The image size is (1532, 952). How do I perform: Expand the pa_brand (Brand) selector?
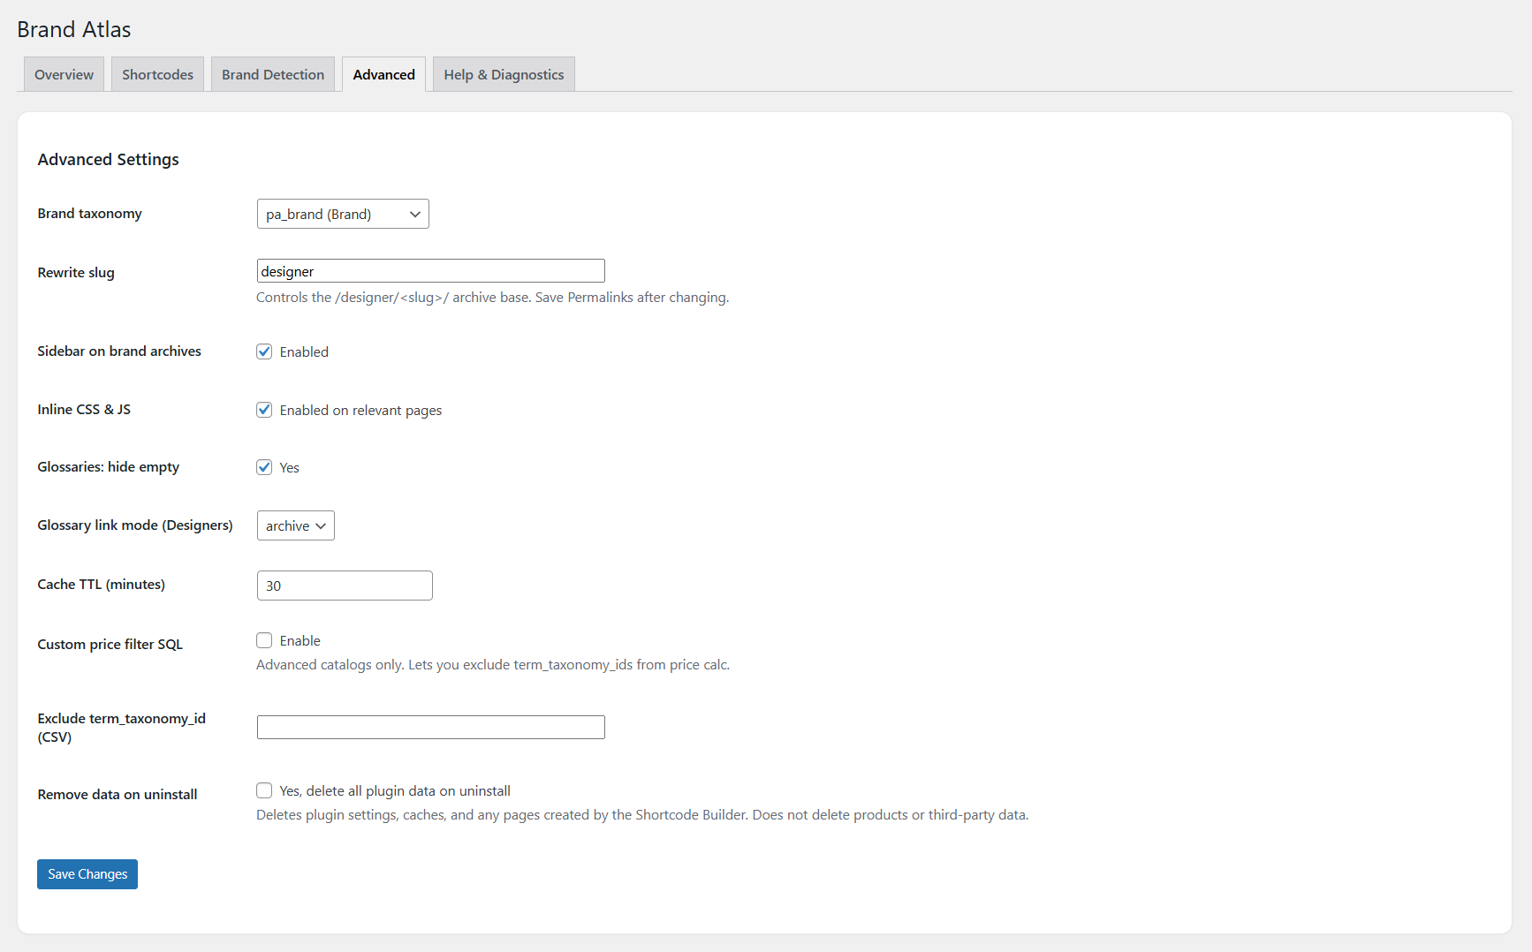342,213
